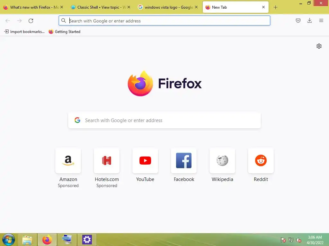Click the Amazon label text
This screenshot has width=329, height=246.
68,179
